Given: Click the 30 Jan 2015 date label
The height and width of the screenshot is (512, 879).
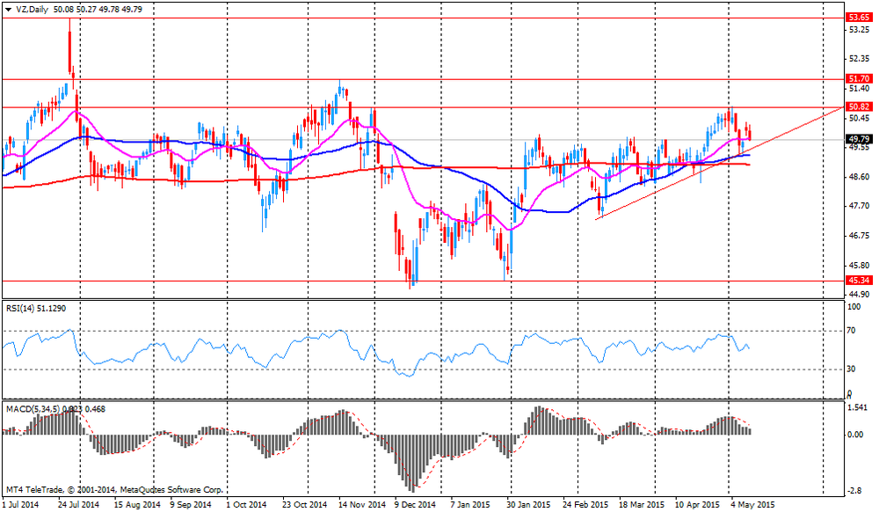Looking at the screenshot, I should tap(528, 505).
